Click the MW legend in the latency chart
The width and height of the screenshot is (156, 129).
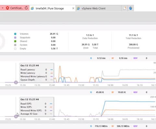pyautogui.click(x=136, y=58)
